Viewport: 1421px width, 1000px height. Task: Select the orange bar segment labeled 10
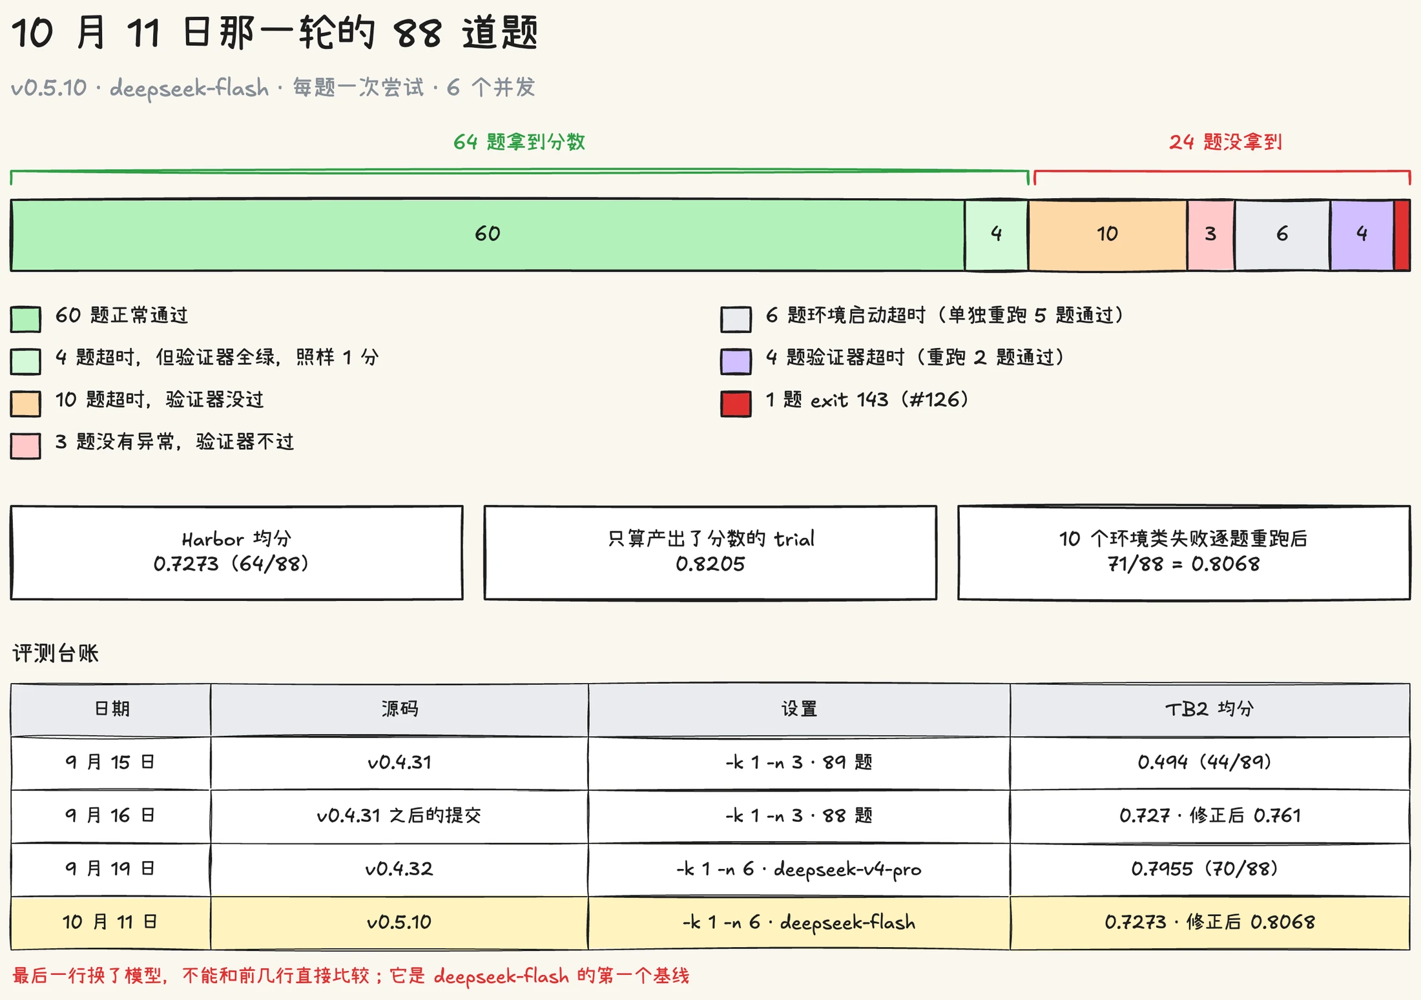click(1108, 234)
